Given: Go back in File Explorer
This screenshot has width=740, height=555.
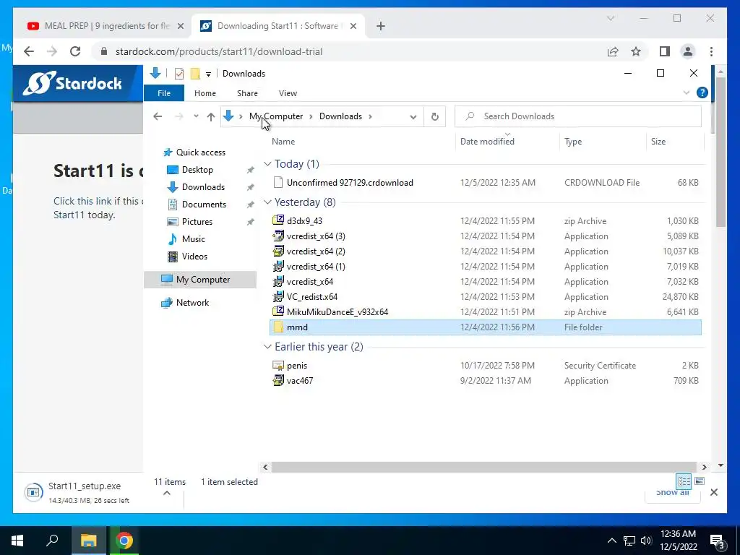Looking at the screenshot, I should pos(158,116).
